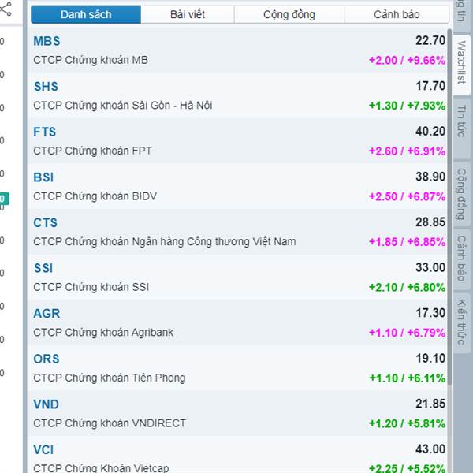Open the SHS stock ticker
This screenshot has height=473, width=473.
click(x=46, y=87)
